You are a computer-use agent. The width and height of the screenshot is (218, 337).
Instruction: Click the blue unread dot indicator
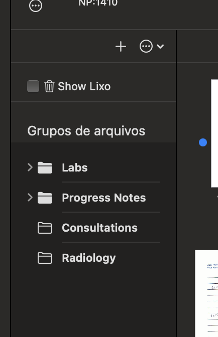point(203,142)
